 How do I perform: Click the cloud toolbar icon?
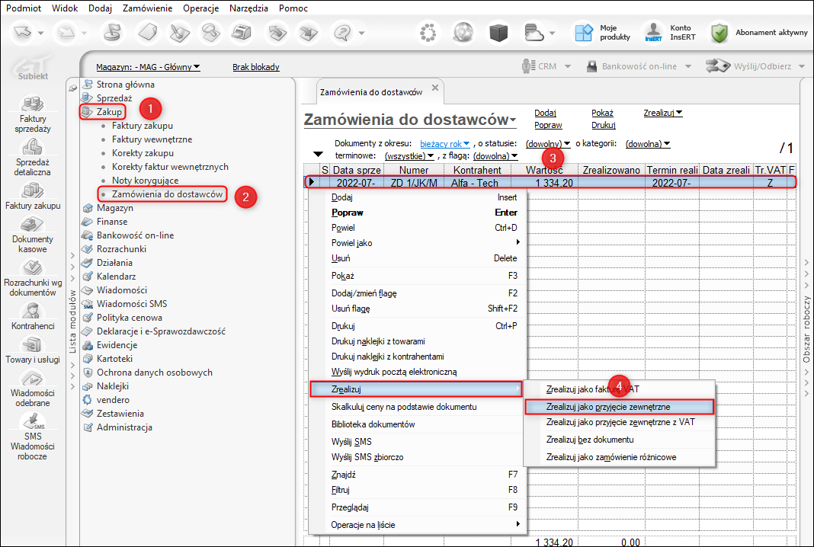point(534,33)
